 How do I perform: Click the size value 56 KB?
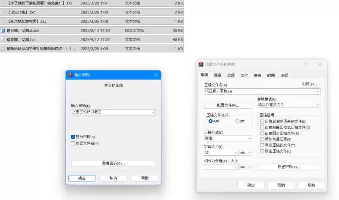tap(178, 30)
